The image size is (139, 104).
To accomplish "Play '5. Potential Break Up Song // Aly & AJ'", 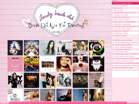I will point(125,13).
